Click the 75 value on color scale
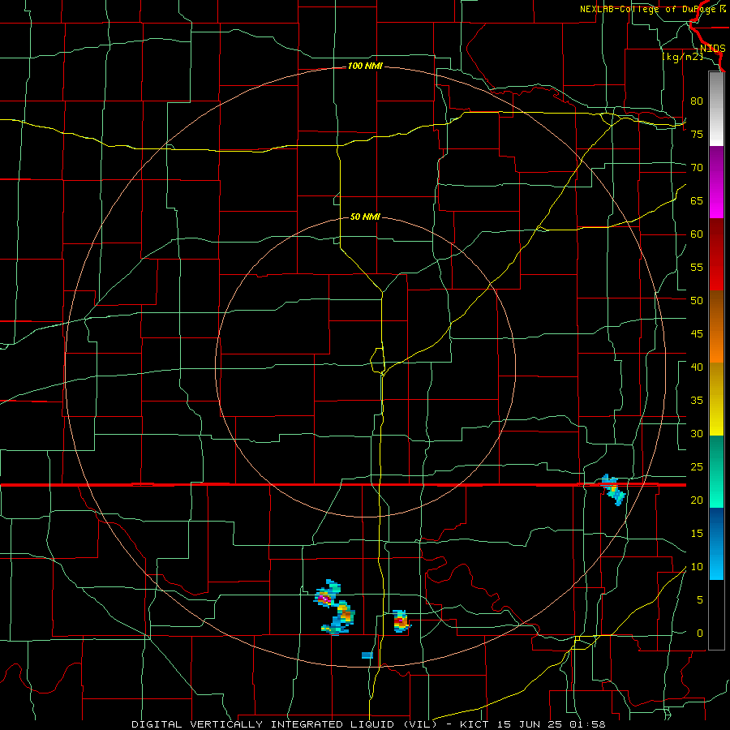The image size is (730, 730). [697, 134]
